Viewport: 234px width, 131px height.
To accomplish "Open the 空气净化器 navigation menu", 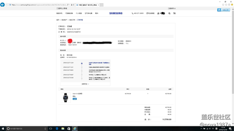I will (89, 13).
